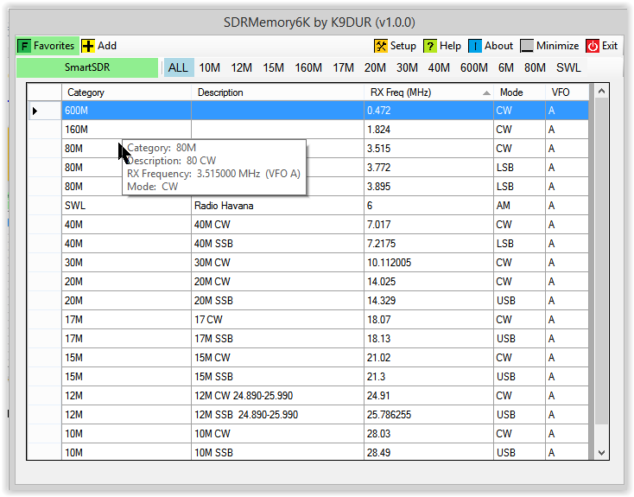This screenshot has height=497, width=634.
Task: Click the Minimize icon in the toolbar
Action: click(527, 46)
